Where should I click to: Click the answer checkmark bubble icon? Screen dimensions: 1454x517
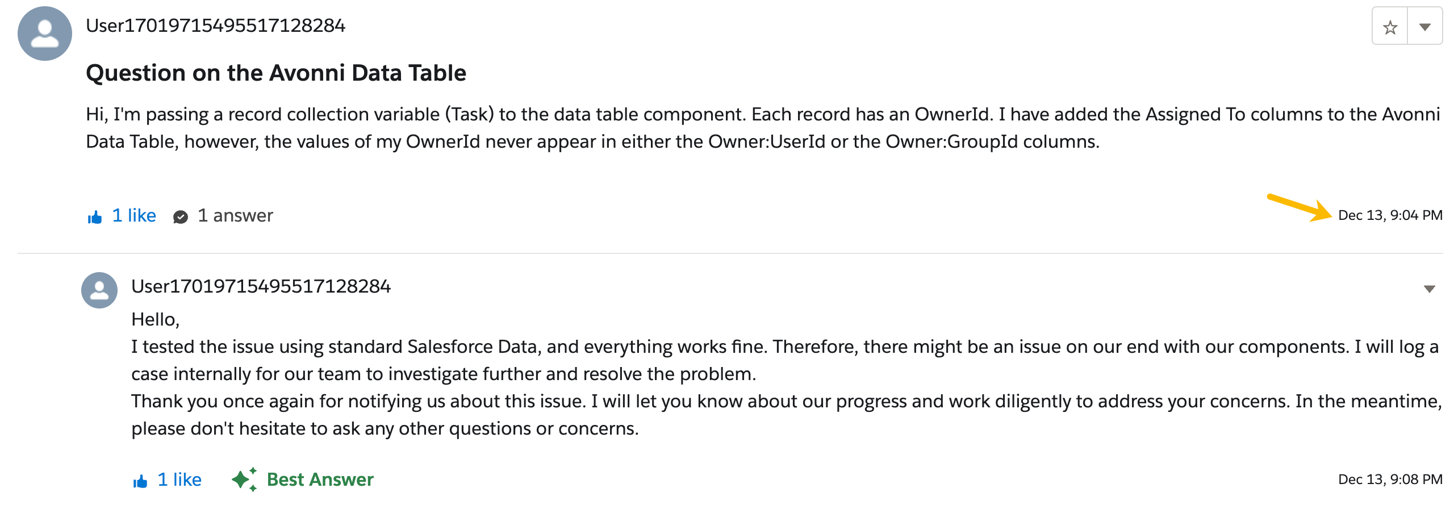pyautogui.click(x=181, y=216)
